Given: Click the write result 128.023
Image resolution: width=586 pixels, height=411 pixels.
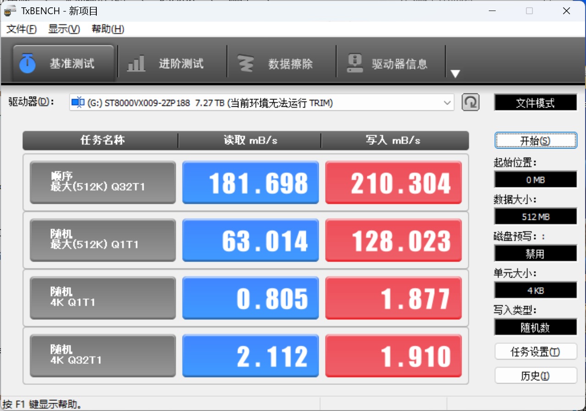Looking at the screenshot, I should click(393, 240).
